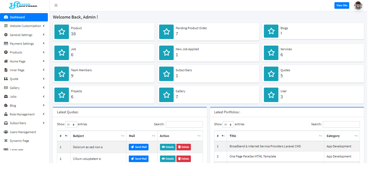
Task: Click the star icon on Blogs card
Action: tap(271, 31)
